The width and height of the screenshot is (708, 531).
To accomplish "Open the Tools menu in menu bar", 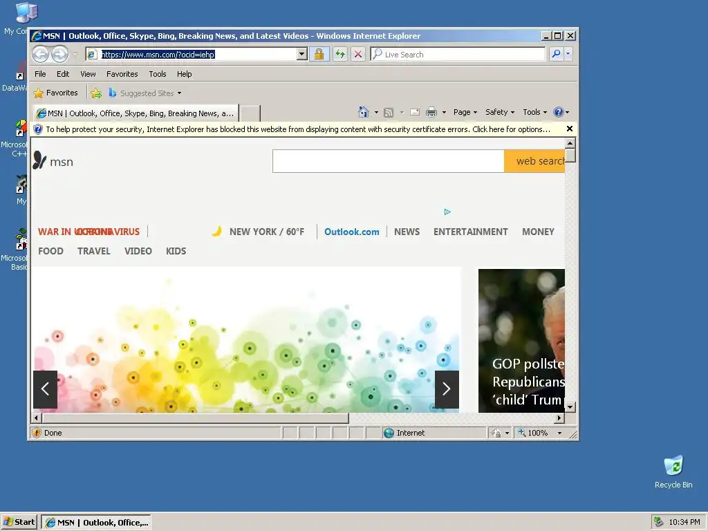I will tap(158, 74).
